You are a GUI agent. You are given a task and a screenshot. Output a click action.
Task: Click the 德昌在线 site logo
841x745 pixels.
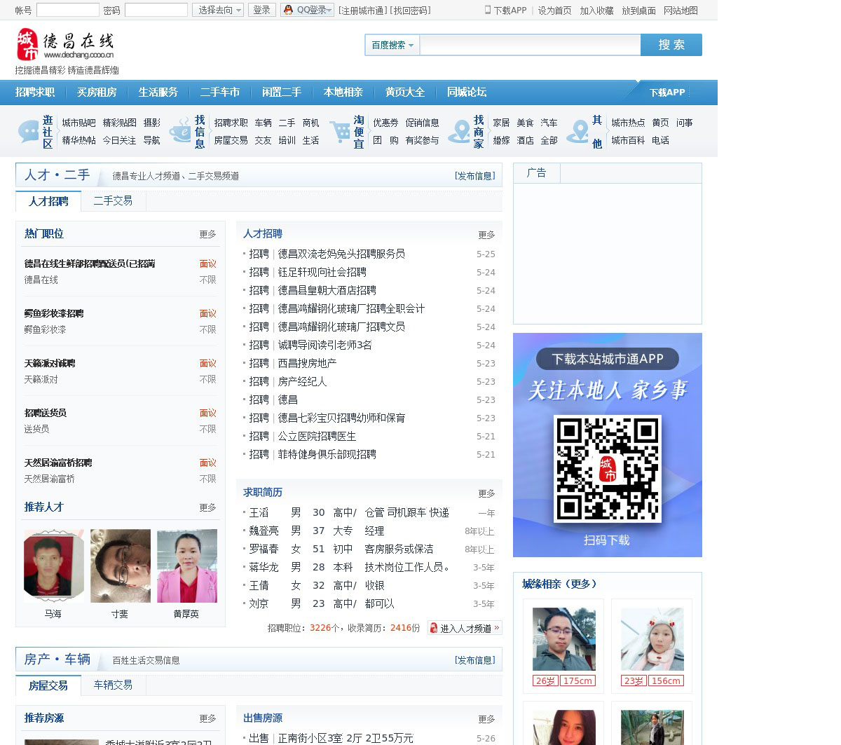coord(65,45)
